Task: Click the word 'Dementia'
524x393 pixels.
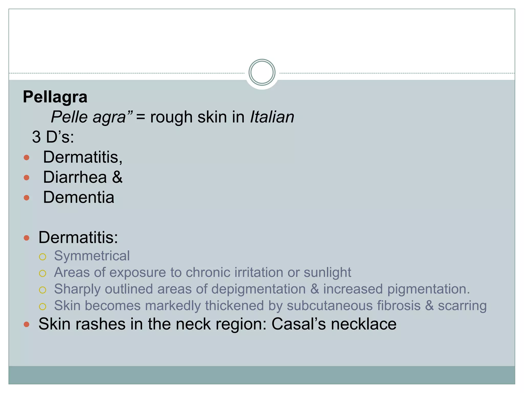Action: (79, 197)
